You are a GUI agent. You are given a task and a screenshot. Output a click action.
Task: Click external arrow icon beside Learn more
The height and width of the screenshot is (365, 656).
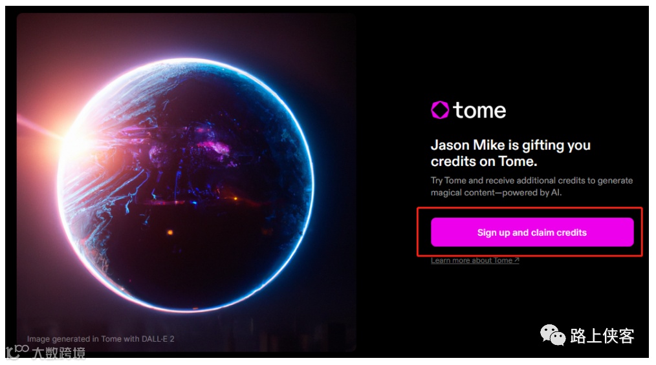click(517, 260)
